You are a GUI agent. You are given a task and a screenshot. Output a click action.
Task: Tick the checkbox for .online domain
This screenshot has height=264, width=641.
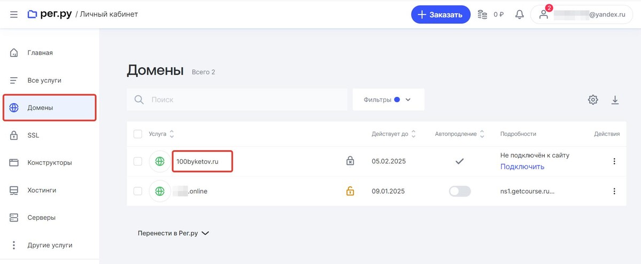tap(138, 191)
